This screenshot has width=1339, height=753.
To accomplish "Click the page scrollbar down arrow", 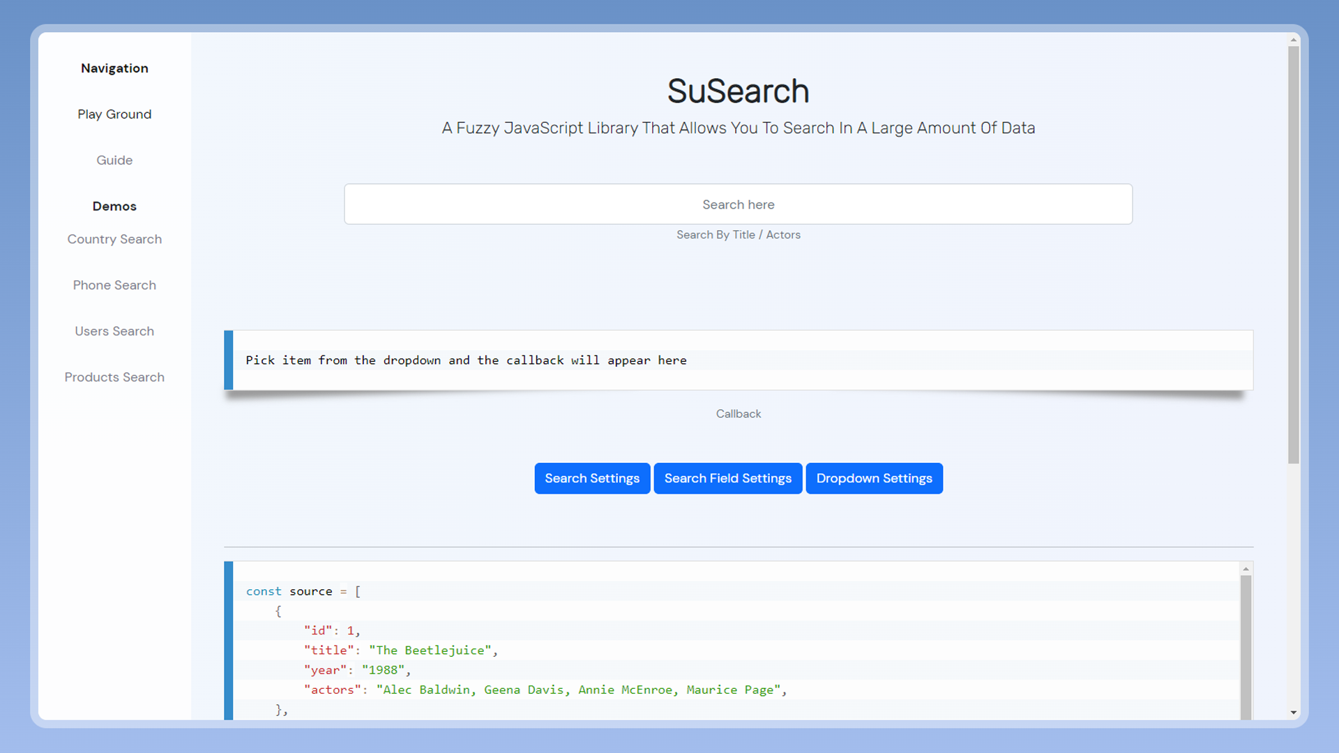I will click(x=1294, y=713).
